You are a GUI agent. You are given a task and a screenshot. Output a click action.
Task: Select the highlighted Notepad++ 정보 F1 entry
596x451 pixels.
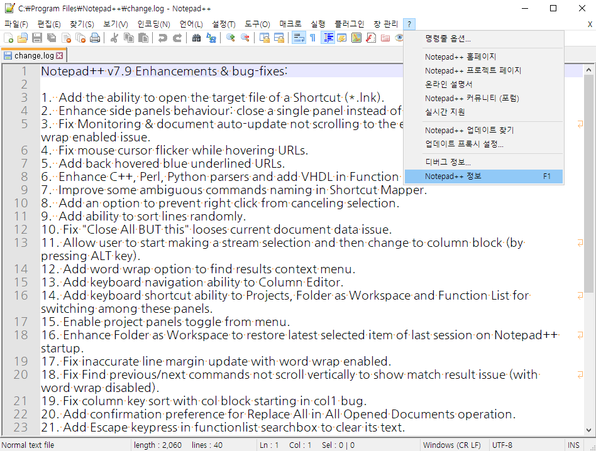[x=483, y=176]
